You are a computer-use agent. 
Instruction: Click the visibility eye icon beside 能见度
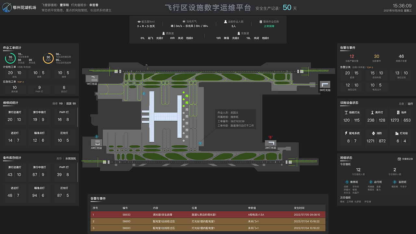tap(139, 21)
